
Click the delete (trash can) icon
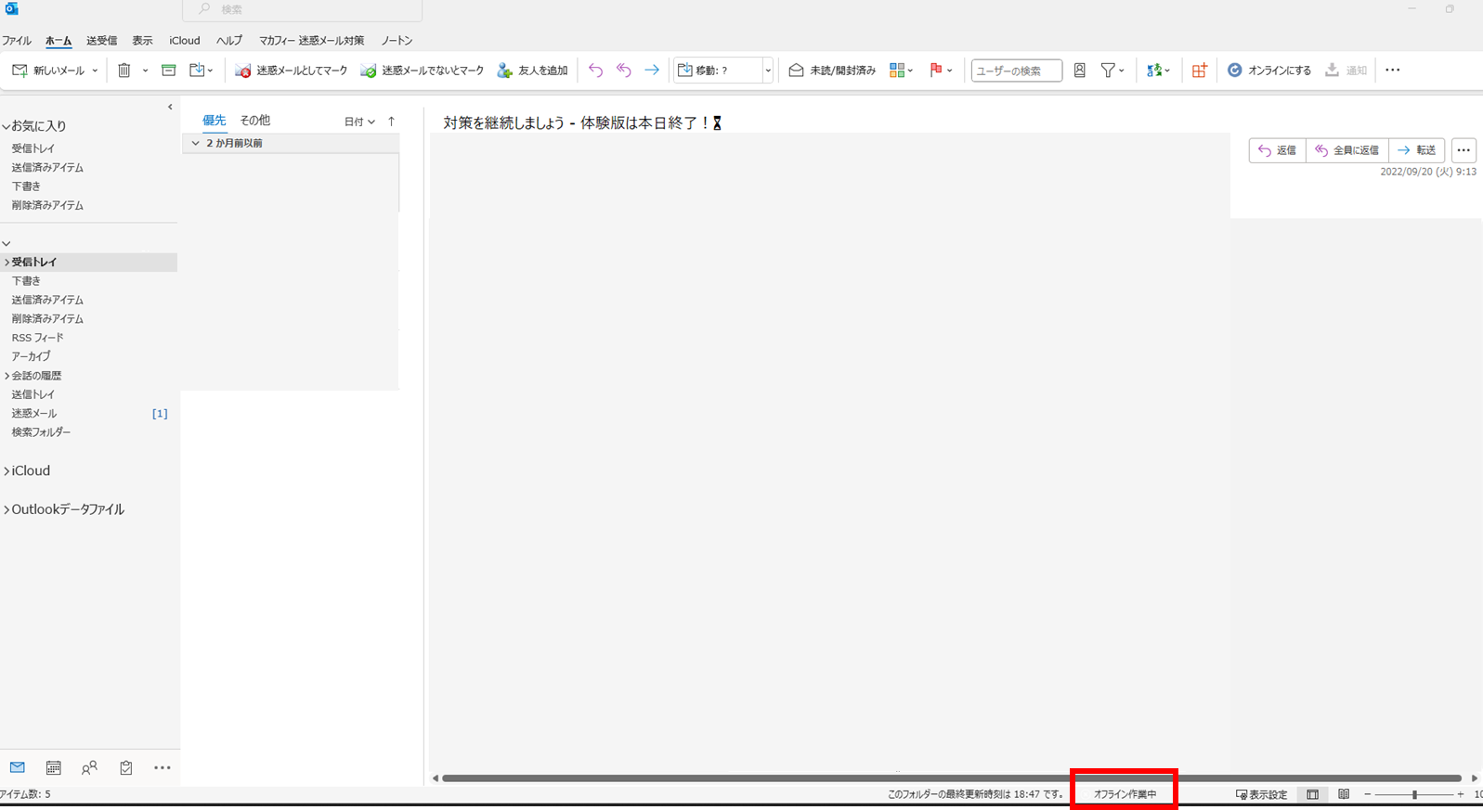point(124,71)
